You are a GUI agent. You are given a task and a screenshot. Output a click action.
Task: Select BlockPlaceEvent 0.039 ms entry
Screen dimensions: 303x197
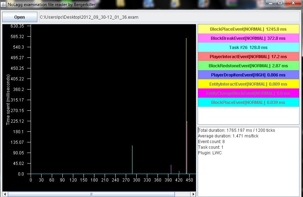pyautogui.click(x=248, y=102)
